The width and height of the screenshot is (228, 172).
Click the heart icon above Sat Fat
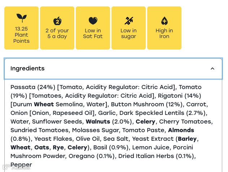(x=93, y=21)
